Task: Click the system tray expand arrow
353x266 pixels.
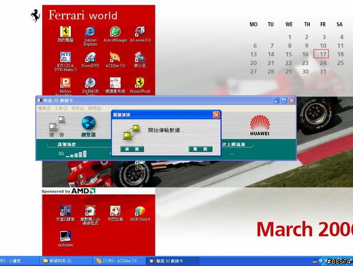Action: [321, 261]
